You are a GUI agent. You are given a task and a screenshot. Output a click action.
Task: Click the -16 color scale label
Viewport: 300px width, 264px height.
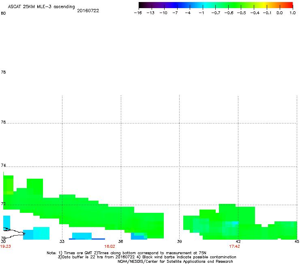coord(138,13)
